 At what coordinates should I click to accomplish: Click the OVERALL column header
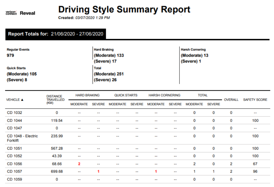click(231, 100)
